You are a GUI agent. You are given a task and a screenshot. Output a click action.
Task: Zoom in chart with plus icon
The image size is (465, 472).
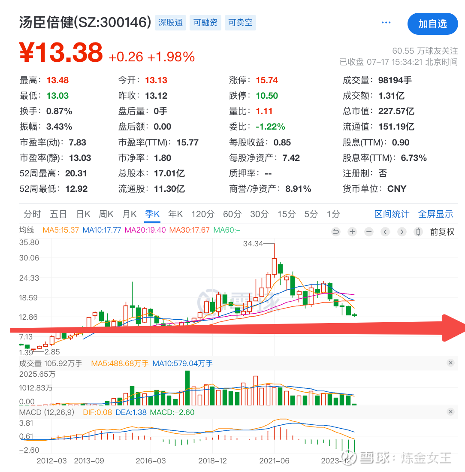point(352,232)
